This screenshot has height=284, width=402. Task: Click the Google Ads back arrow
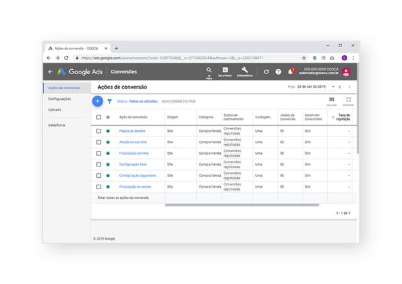50,72
